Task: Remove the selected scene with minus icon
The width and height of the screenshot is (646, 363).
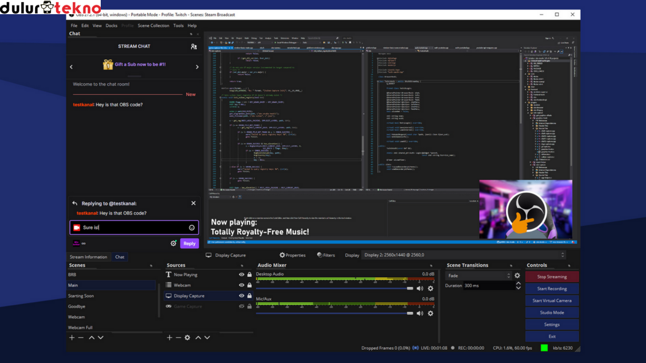Action: coord(81,337)
